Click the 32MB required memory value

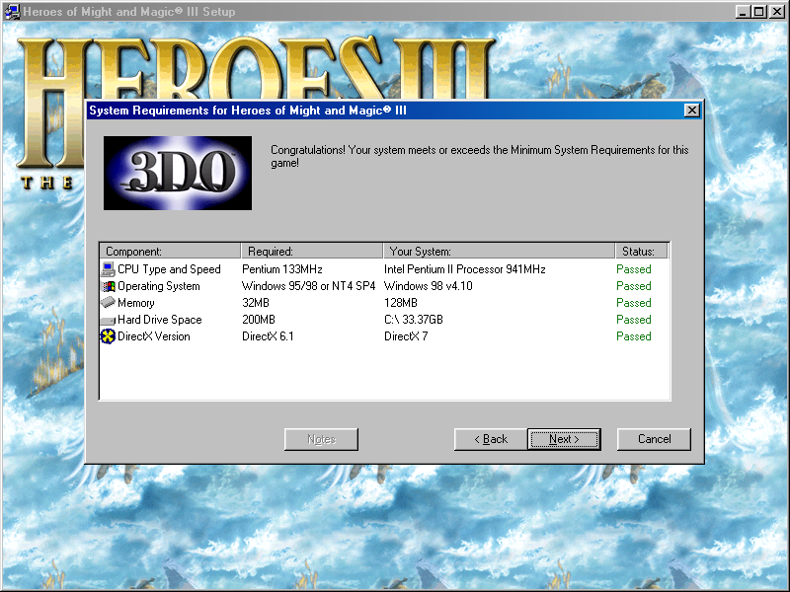click(x=256, y=303)
